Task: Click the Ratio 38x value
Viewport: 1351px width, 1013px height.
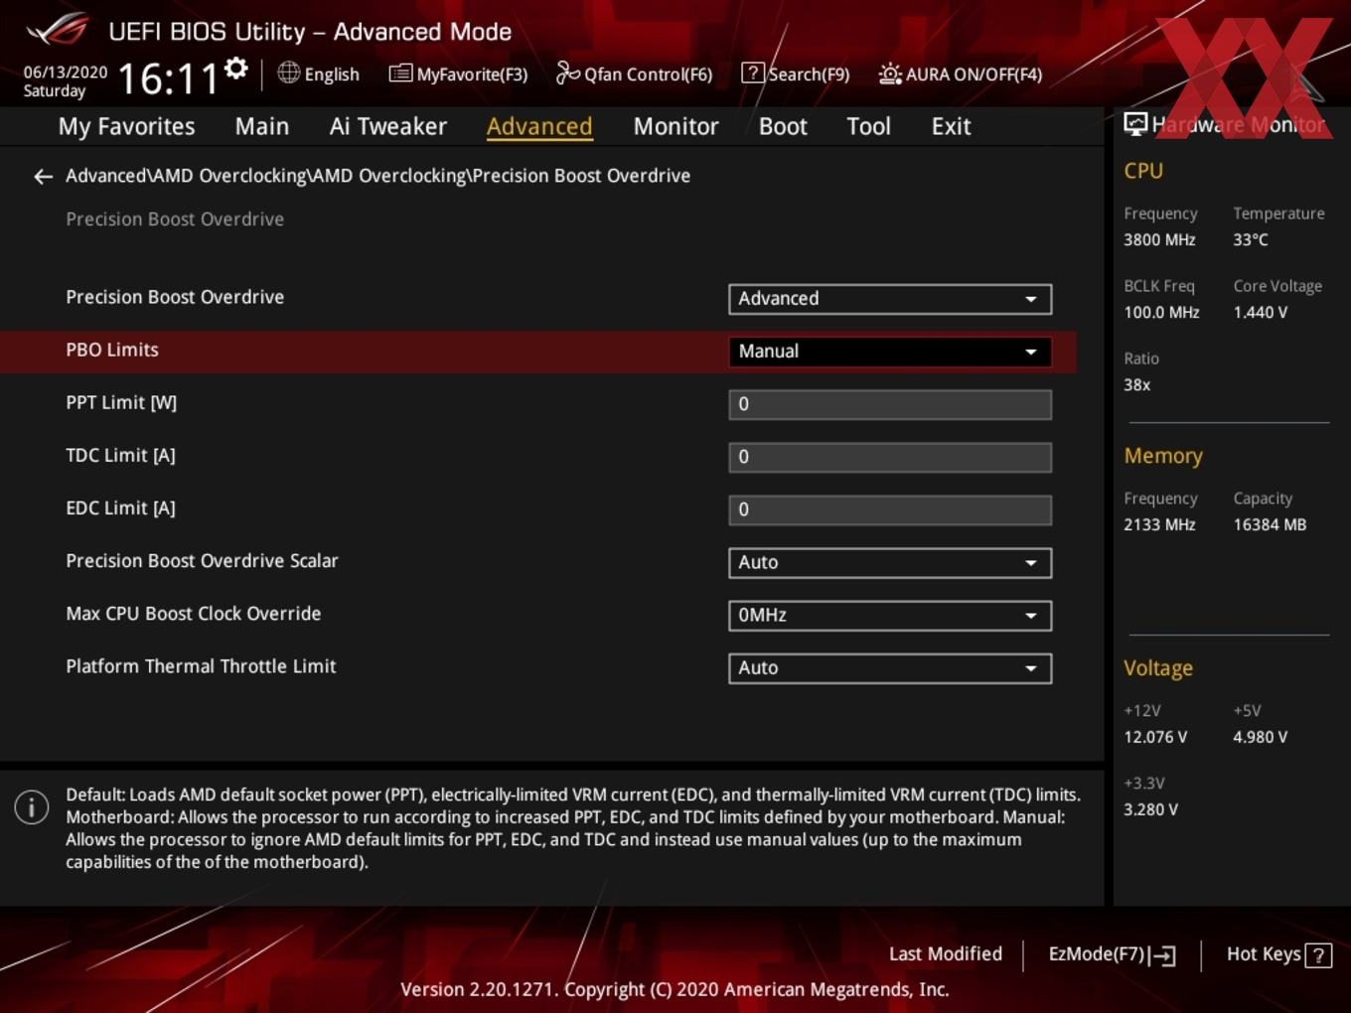Action: pos(1136,385)
